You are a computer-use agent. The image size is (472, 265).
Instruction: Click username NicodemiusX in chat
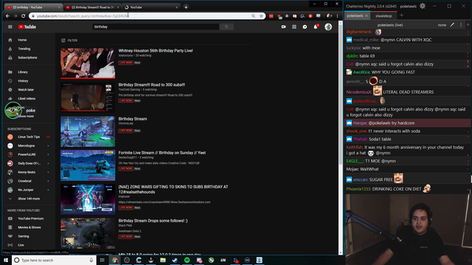[359, 92]
